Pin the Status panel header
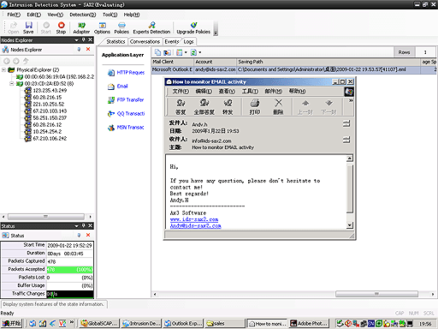 pyautogui.click(x=84, y=225)
